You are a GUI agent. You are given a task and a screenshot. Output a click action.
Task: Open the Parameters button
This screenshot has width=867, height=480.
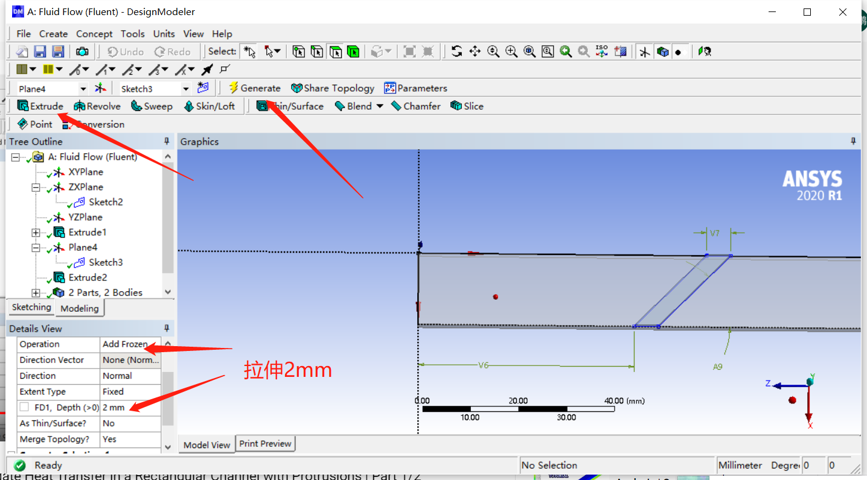coord(415,88)
